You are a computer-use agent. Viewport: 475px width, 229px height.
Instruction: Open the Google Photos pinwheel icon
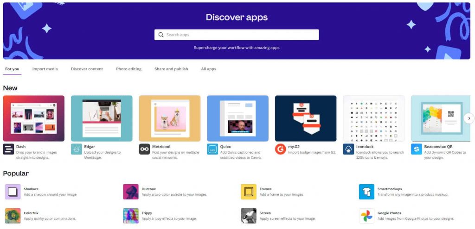[x=366, y=216]
